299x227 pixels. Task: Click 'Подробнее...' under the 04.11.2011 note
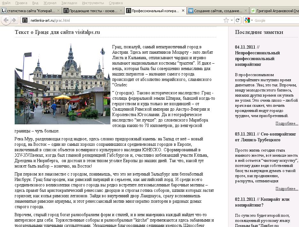[x=287, y=123]
